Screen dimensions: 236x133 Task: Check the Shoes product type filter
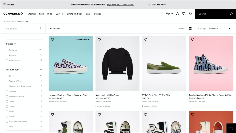7,76
